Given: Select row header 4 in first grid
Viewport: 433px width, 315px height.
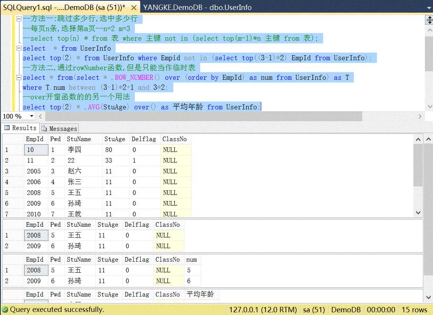Looking at the screenshot, I should pos(13,182).
